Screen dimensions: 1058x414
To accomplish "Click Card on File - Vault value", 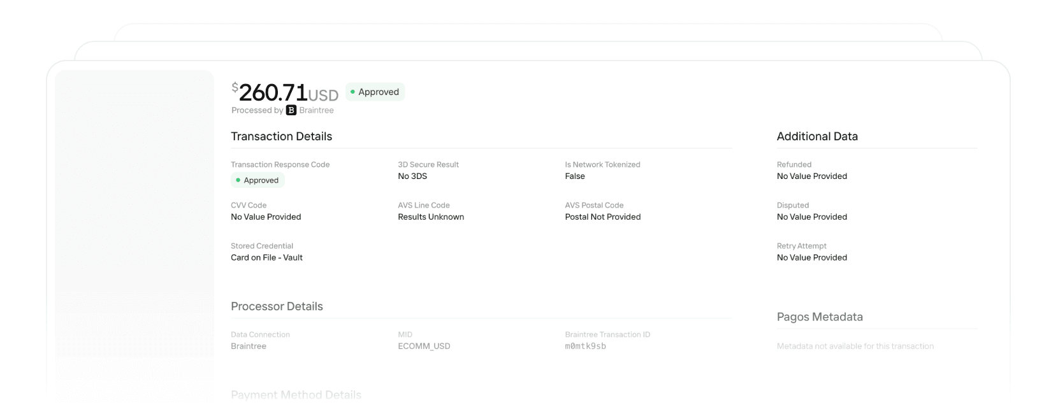I will (266, 258).
